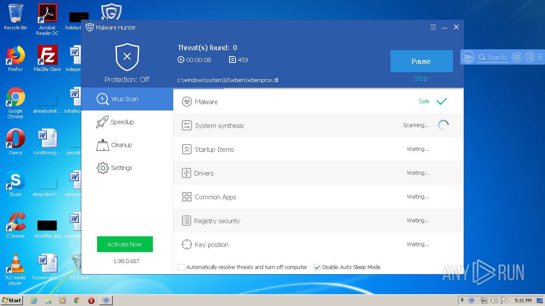
Task: Select the Firefox desktop shortcut
Action: click(x=15, y=59)
